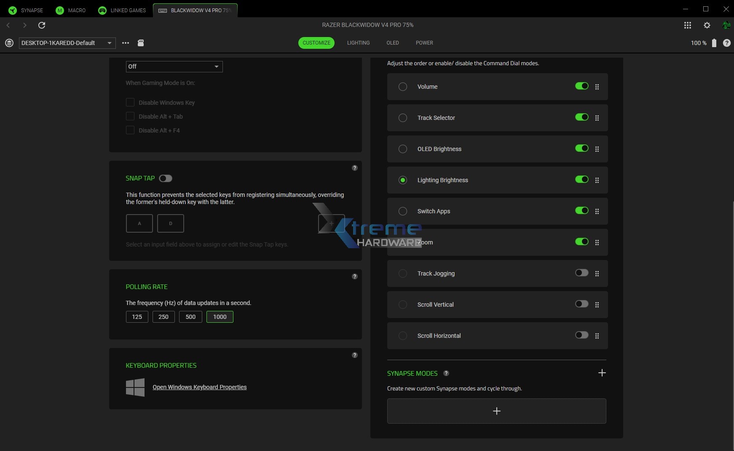
Task: Click the three-dot profile options icon
Action: point(126,42)
